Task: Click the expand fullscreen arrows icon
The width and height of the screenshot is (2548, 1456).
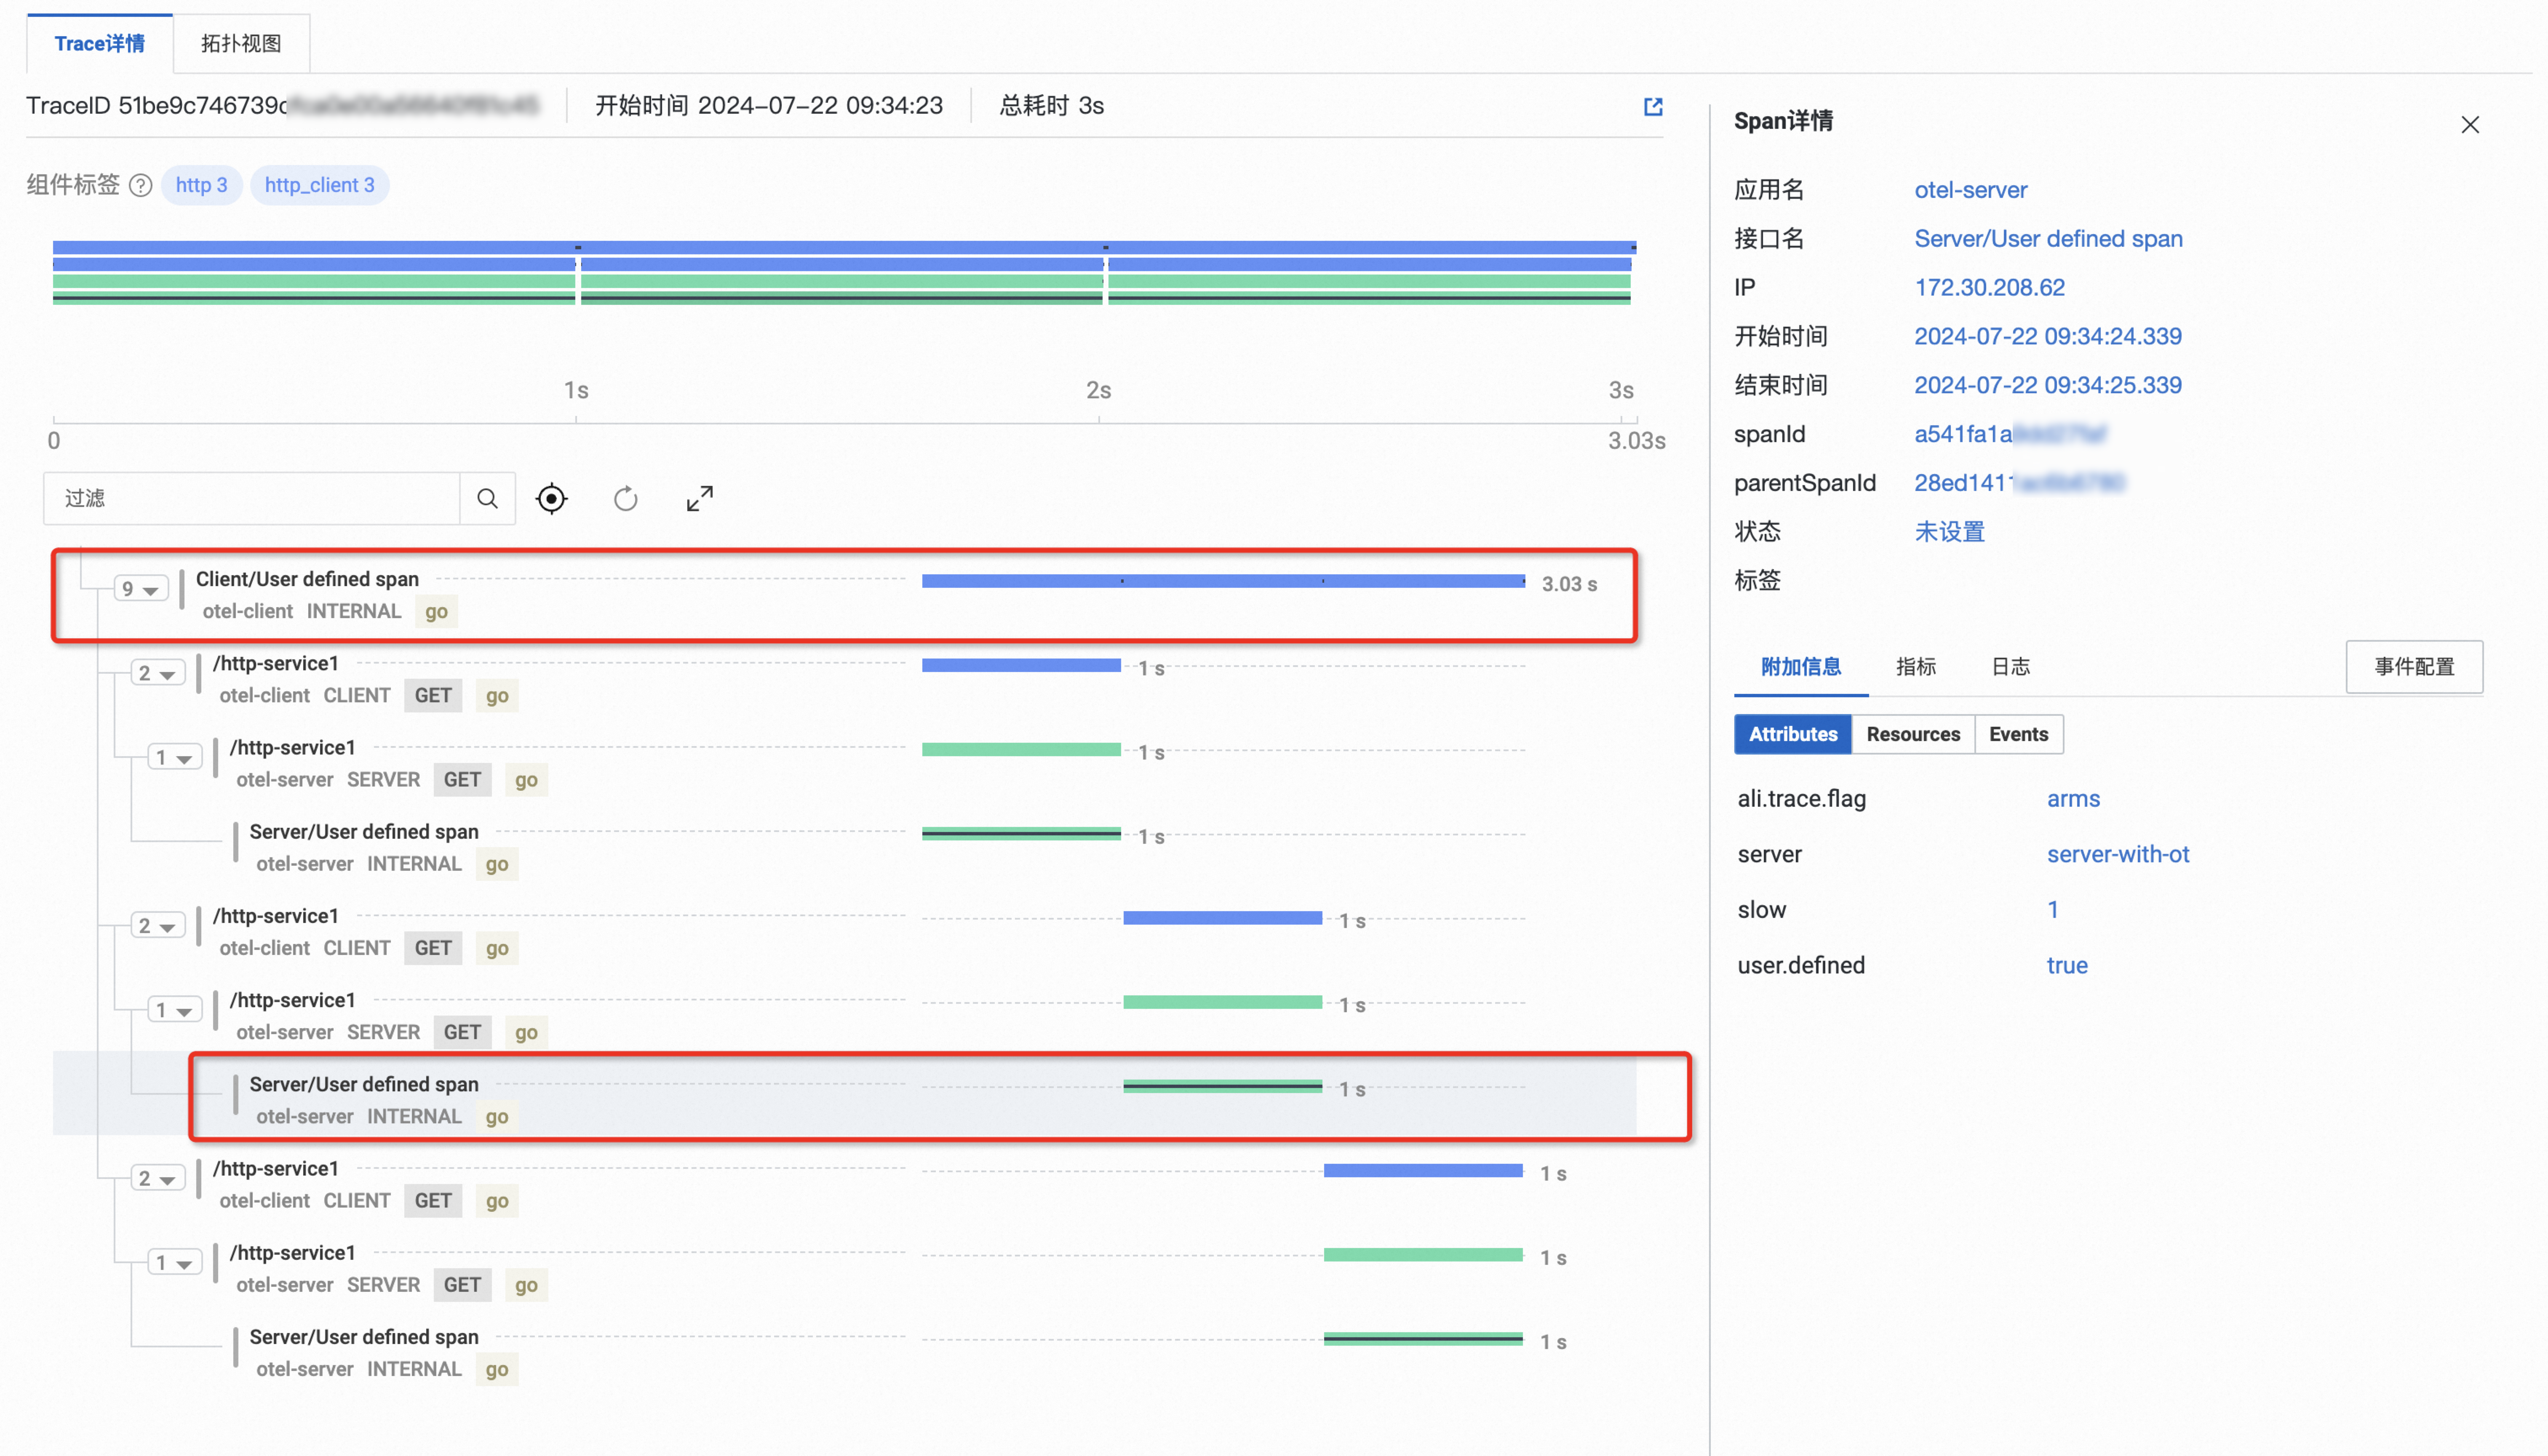Action: pos(699,498)
